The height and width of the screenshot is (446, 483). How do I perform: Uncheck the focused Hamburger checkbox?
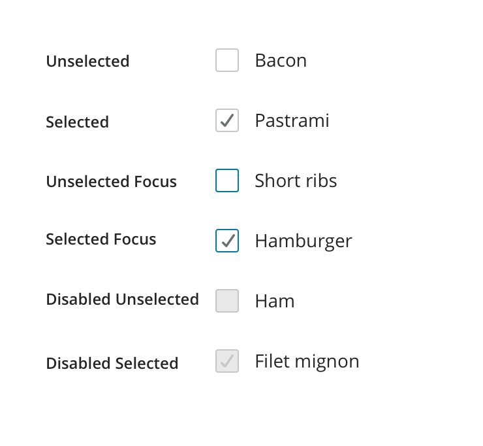(227, 241)
